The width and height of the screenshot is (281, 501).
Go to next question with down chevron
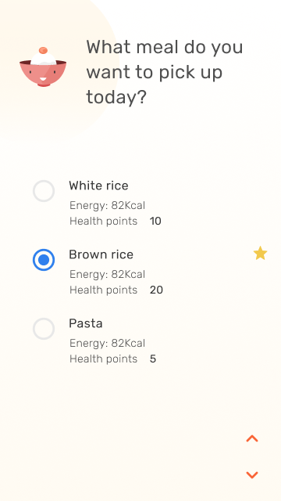pyautogui.click(x=252, y=475)
